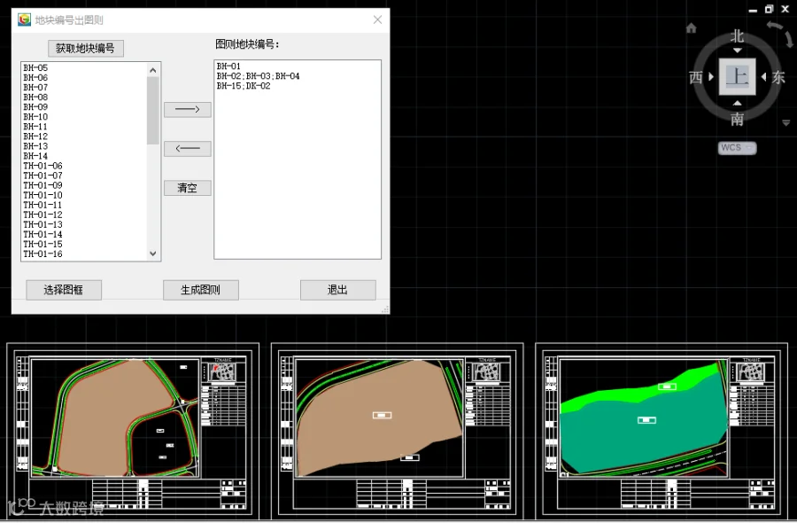Click the north arrow on ViewCube
Image resolution: width=797 pixels, height=523 pixels.
pos(737,51)
